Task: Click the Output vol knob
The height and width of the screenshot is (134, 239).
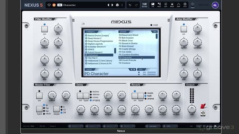Action: [x=192, y=109]
